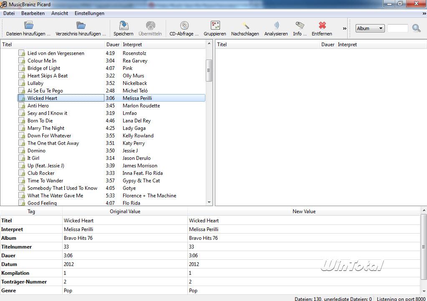Sort left file list by Interpret column

[163, 44]
